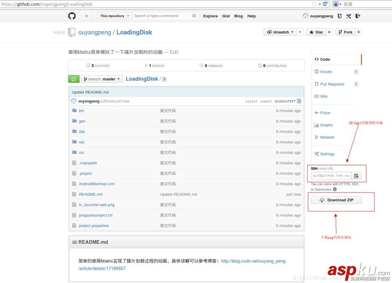Star the LoadingDisk repository
This screenshot has width=392, height=283.
click(316, 32)
